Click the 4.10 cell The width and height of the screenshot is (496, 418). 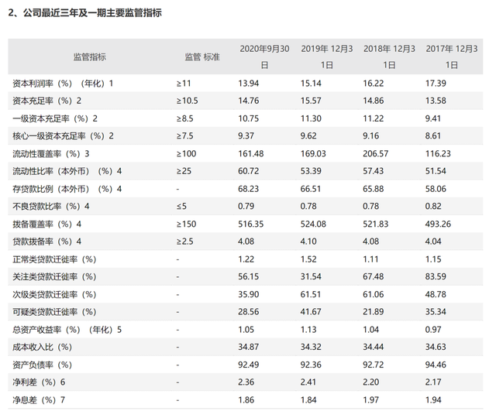[308, 242]
